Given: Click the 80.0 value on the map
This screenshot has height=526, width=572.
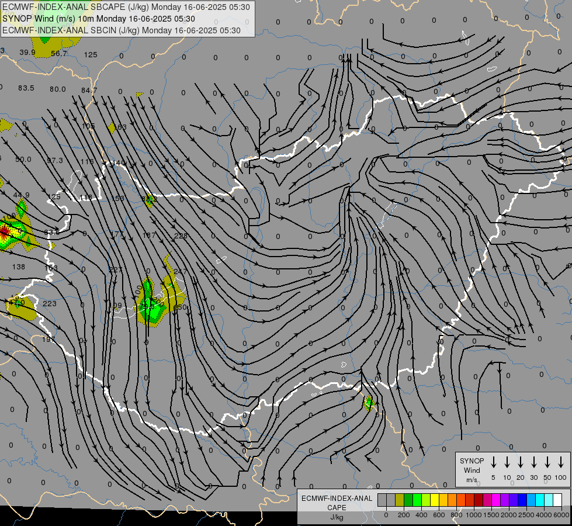Looking at the screenshot, I should click(x=58, y=89).
